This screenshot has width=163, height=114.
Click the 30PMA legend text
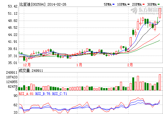click(x=152, y=4)
